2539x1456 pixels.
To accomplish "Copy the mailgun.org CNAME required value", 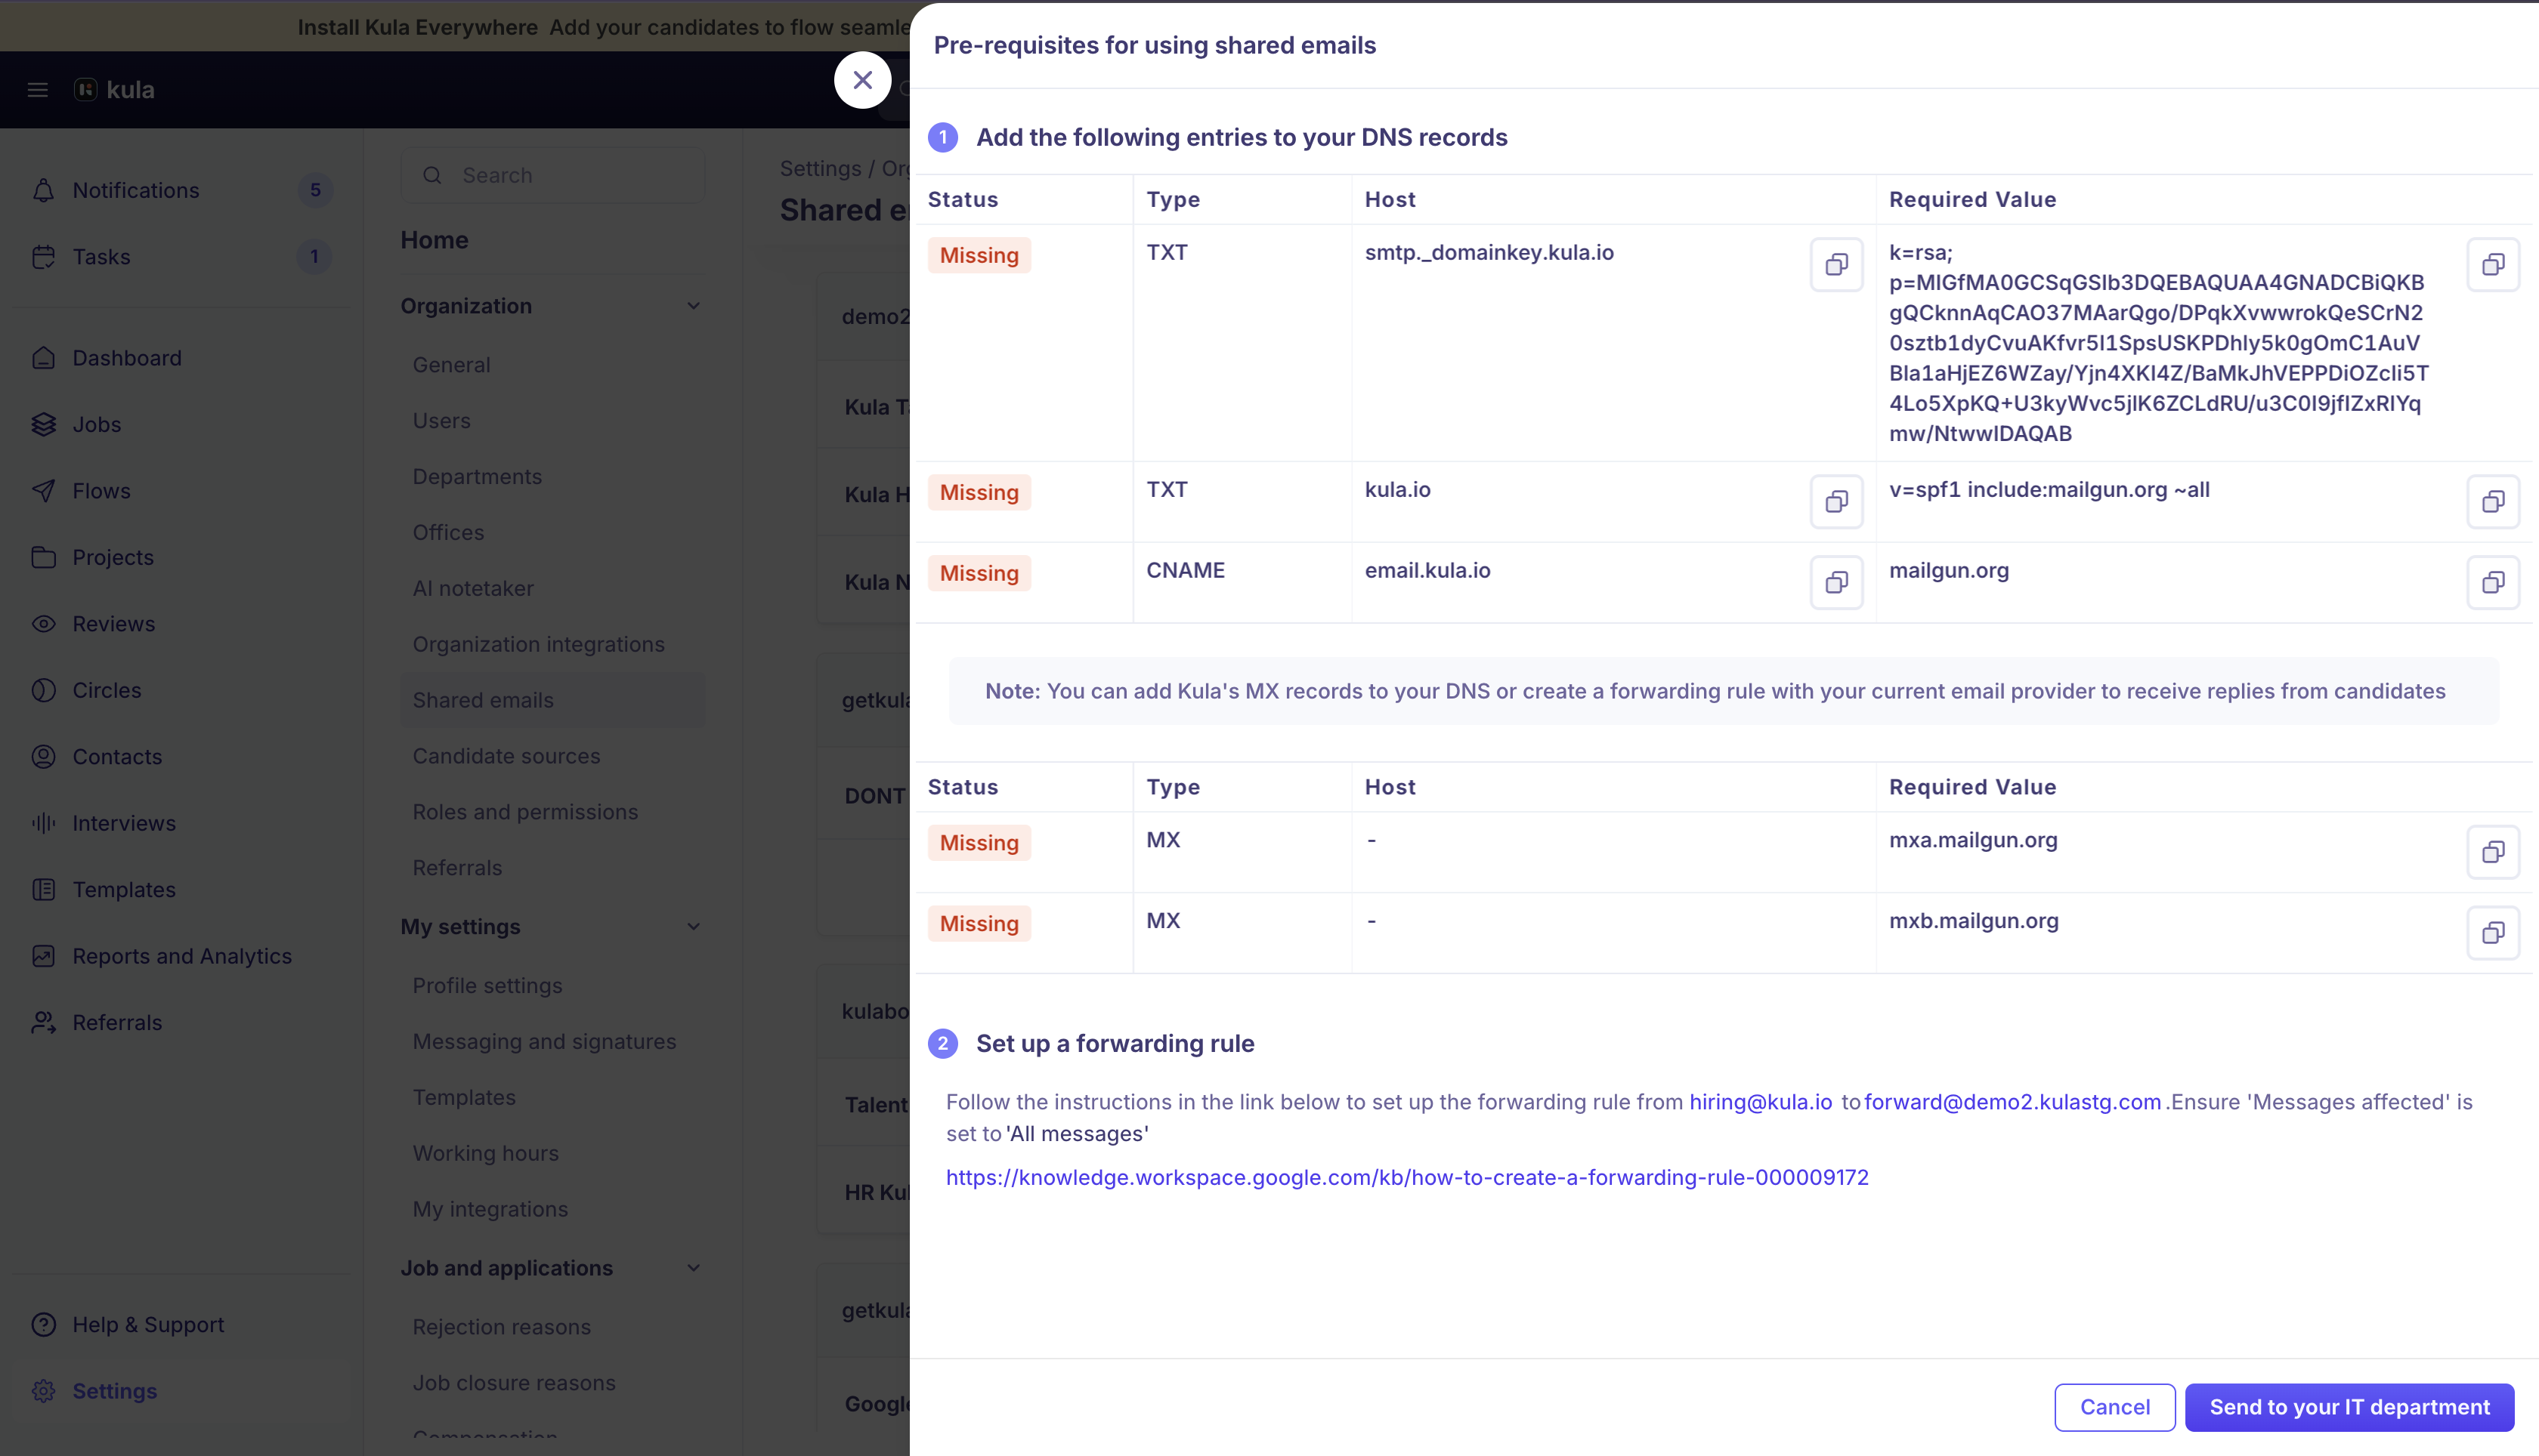I will click(x=2492, y=583).
